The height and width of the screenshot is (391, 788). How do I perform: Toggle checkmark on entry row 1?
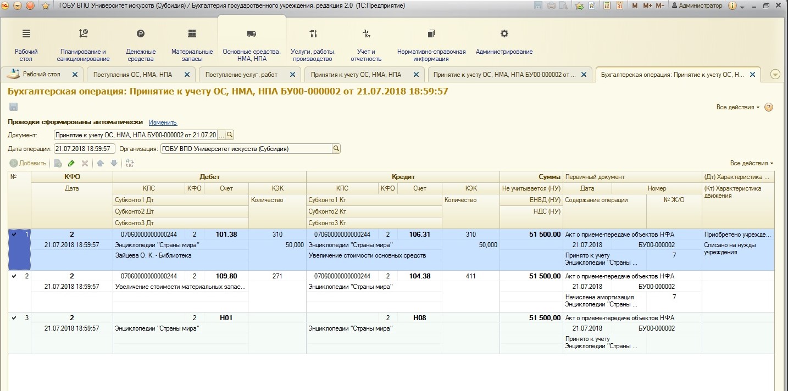tap(14, 234)
